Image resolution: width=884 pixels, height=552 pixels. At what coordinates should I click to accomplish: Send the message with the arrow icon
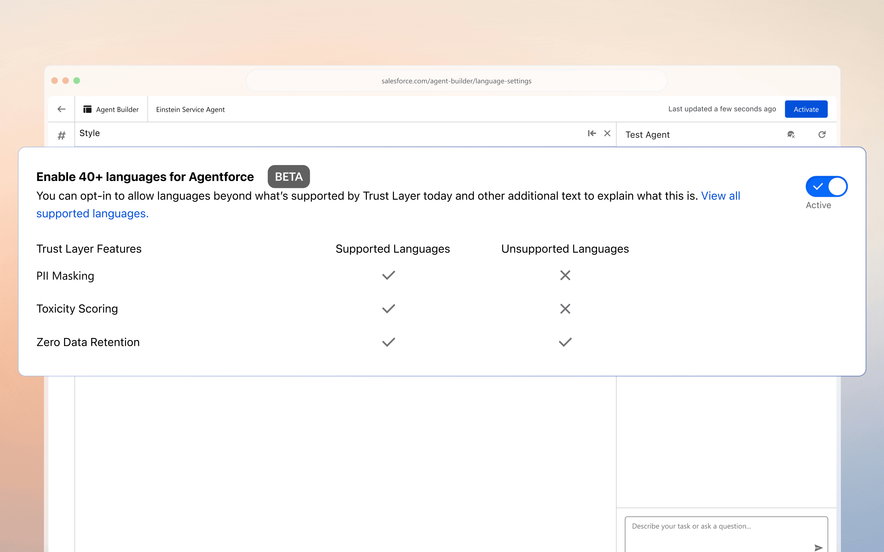818,547
